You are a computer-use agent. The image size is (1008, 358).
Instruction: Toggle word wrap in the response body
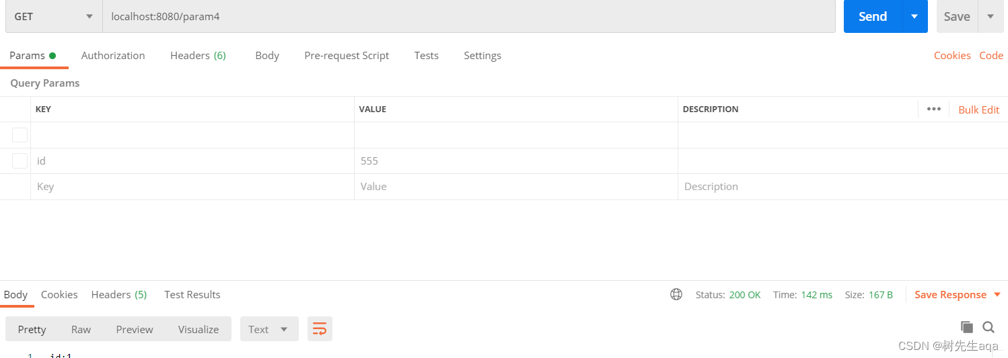[x=320, y=329]
